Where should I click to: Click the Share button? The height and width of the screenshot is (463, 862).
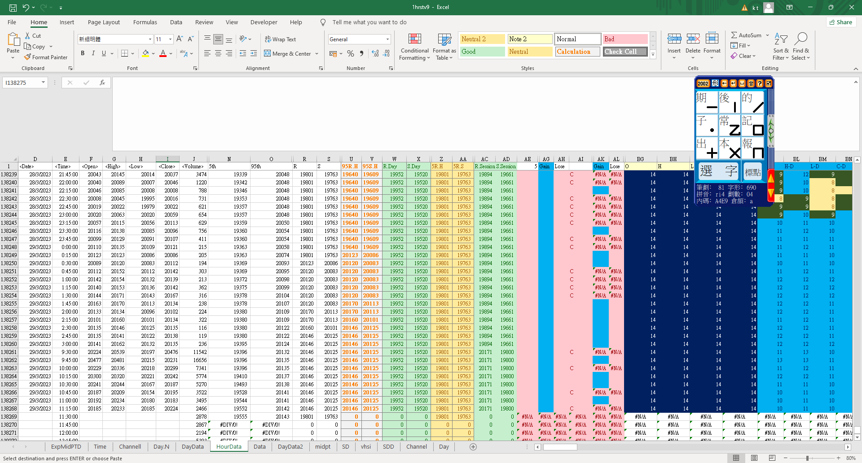[841, 22]
